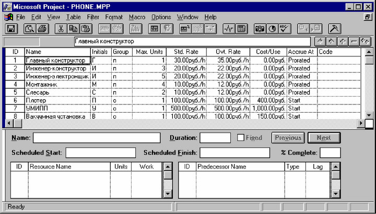376x214 pixels.
Task: Click the minus (collapse) button on entry bar
Action: (x=354, y=42)
